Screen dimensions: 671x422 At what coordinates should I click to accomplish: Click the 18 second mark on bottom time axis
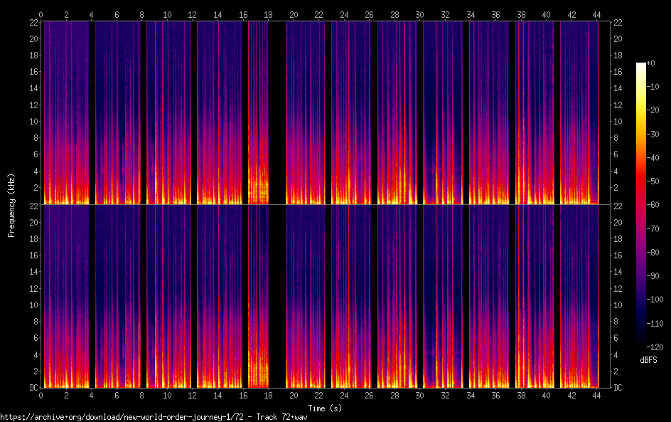[268, 394]
